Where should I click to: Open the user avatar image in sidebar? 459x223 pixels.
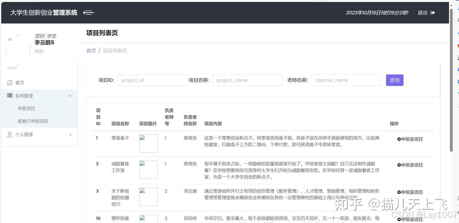[x=18, y=45]
